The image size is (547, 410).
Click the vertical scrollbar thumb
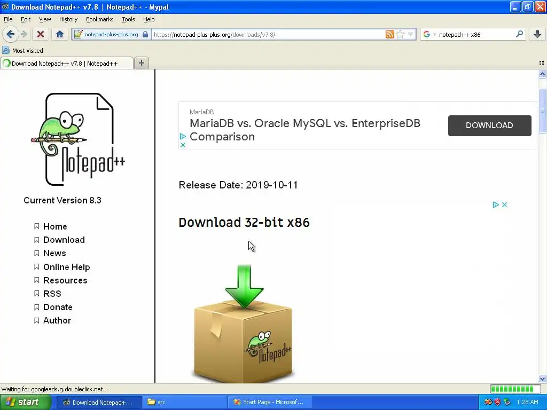(x=542, y=111)
